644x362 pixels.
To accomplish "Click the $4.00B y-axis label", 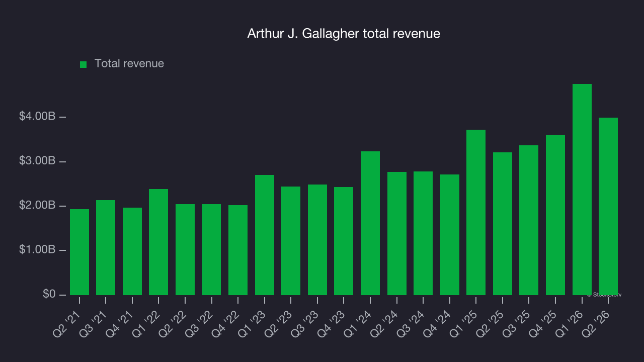I will 37,117.
